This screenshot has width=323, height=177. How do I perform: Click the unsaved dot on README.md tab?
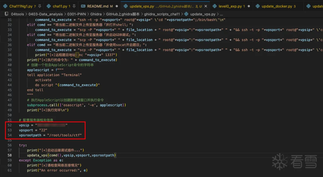[117, 6]
